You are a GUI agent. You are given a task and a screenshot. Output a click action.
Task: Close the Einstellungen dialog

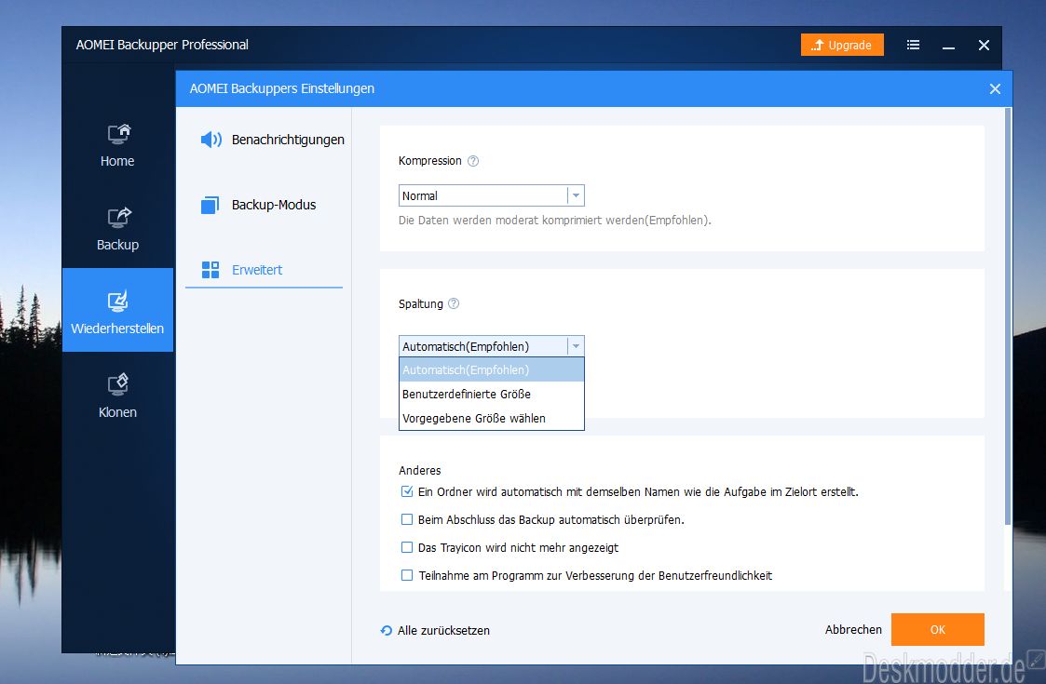point(995,88)
